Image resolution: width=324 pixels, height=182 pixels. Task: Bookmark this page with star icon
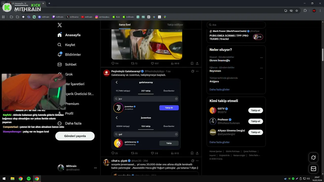coord(297,11)
